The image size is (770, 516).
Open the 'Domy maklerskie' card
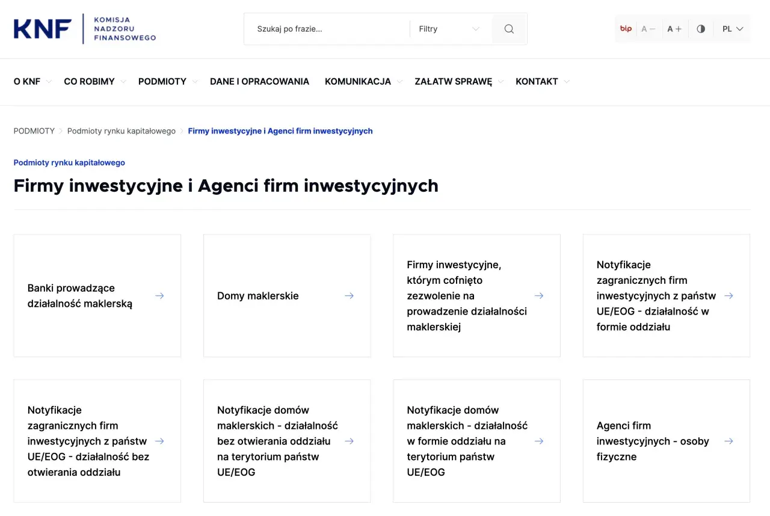pos(287,296)
